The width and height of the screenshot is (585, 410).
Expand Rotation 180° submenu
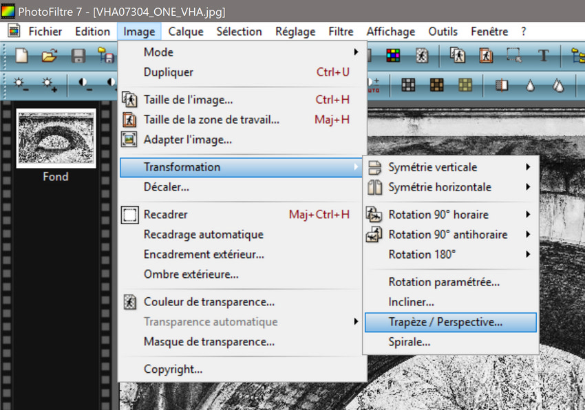[451, 255]
